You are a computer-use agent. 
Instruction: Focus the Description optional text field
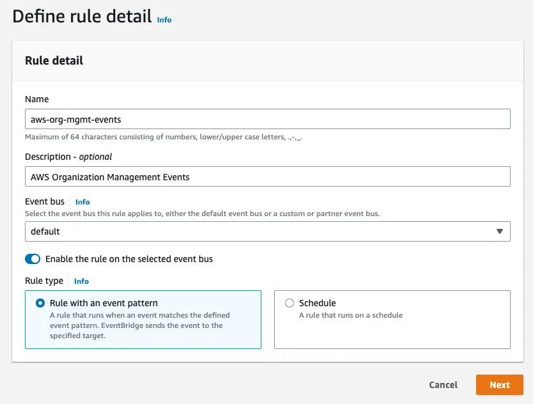[x=267, y=177]
